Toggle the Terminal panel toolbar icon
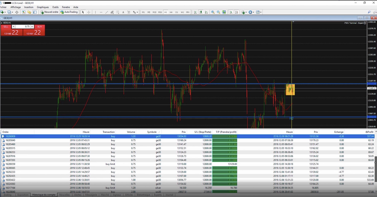 [35, 12]
